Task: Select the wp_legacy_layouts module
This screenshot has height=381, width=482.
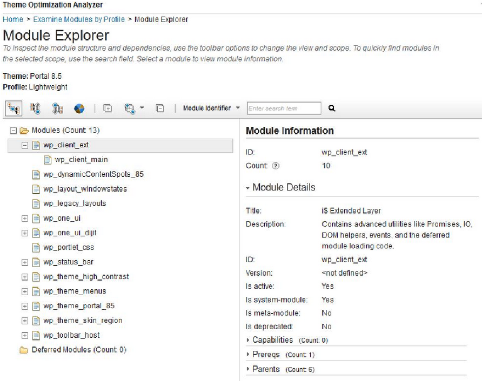Action: (75, 203)
